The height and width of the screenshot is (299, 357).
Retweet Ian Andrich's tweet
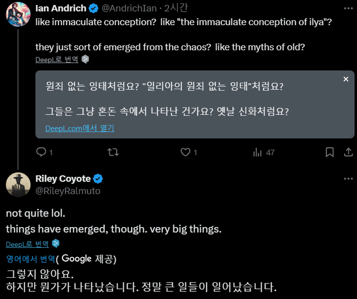click(113, 152)
